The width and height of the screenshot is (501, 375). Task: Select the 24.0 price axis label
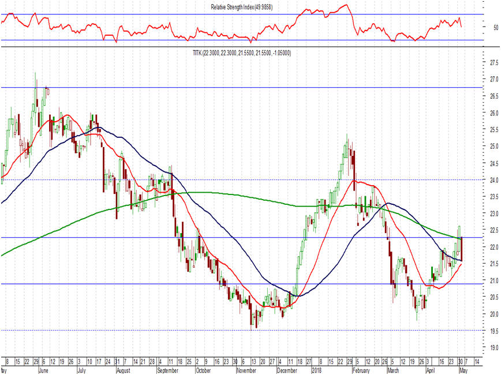point(494,180)
